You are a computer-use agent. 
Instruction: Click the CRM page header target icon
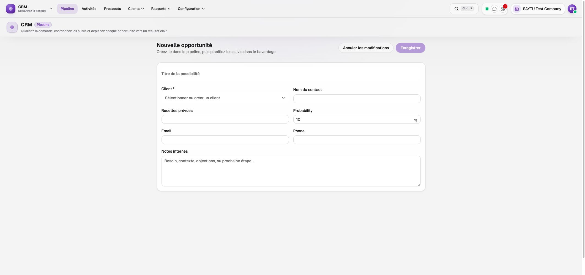(12, 27)
